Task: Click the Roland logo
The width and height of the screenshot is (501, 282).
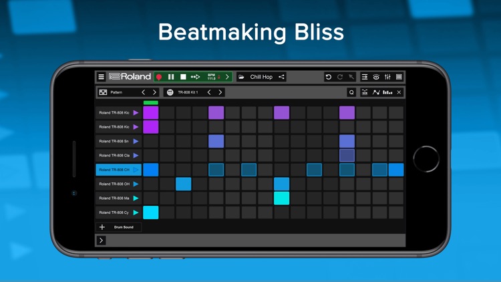Action: coord(130,77)
